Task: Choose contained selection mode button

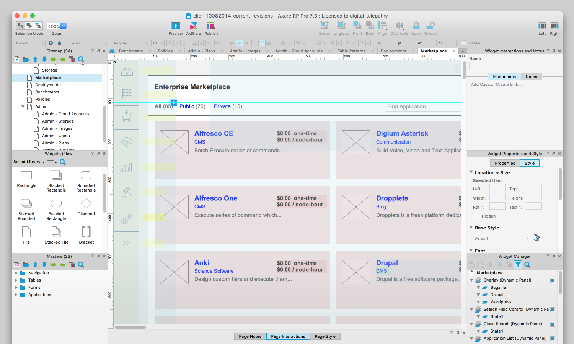Action: [29, 26]
